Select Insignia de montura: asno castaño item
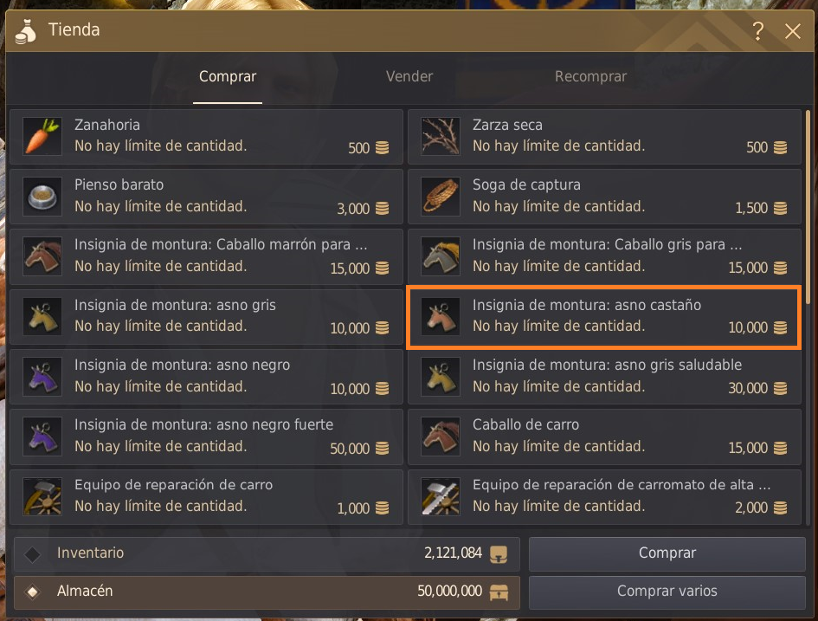 coord(604,317)
